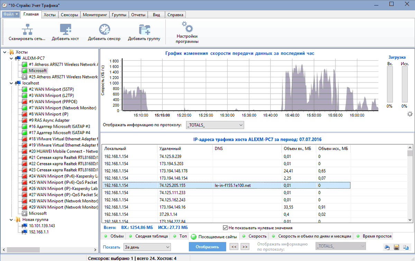Image resolution: width=415 pixels, height=261 pixels.
Task: Select sensor #3 WAN Miniport (L2TP)
Action: pyautogui.click(x=48, y=96)
